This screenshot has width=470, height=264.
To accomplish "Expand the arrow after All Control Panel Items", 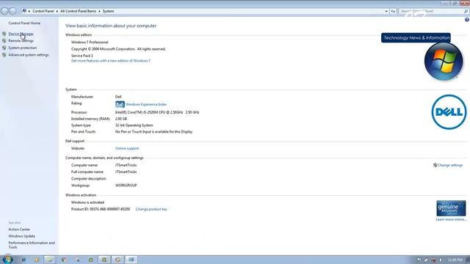I will click(99, 11).
